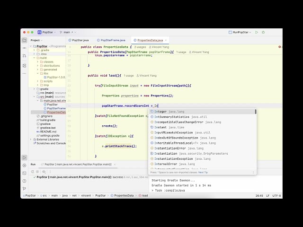Open the main branch dropdown

[x=70, y=32]
